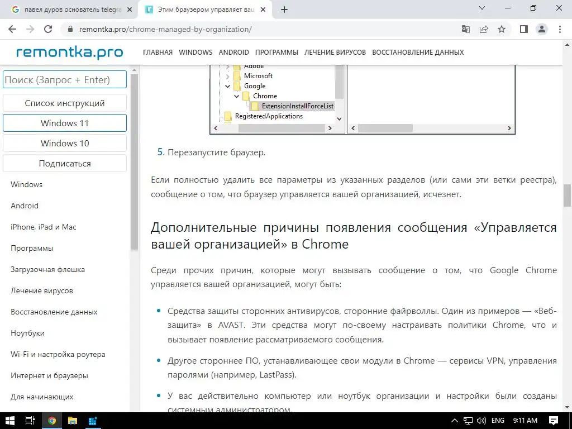Open WINDOWS menu item
572x429 pixels.
(196, 52)
